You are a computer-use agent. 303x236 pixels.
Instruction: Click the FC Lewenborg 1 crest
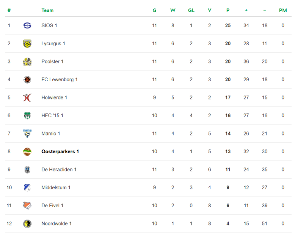pyautogui.click(x=27, y=80)
